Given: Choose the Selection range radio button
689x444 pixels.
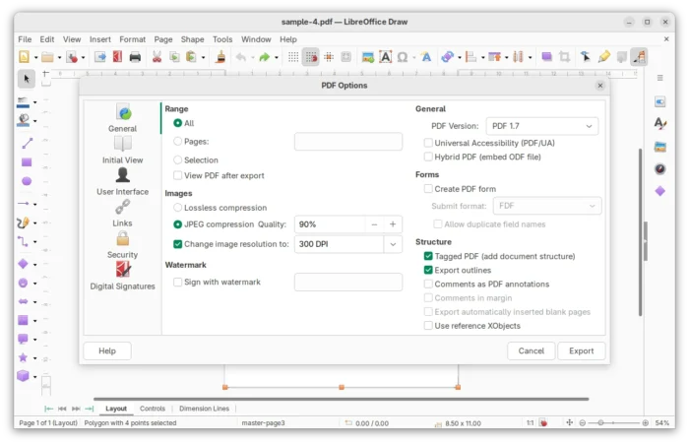Looking at the screenshot, I should [177, 159].
